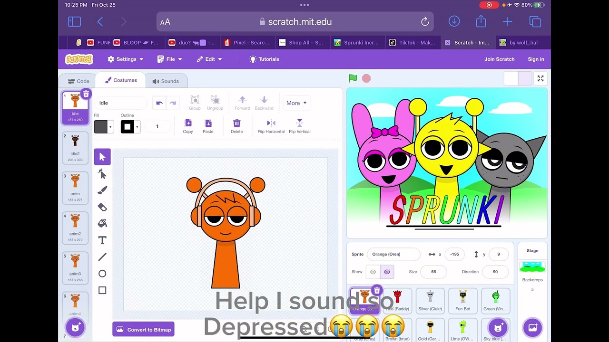The image size is (609, 342).
Task: Open the Fill color dropdown
Action: (110, 127)
